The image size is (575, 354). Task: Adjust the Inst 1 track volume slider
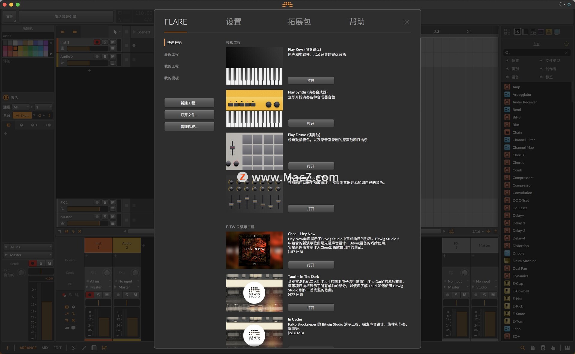point(87,48)
